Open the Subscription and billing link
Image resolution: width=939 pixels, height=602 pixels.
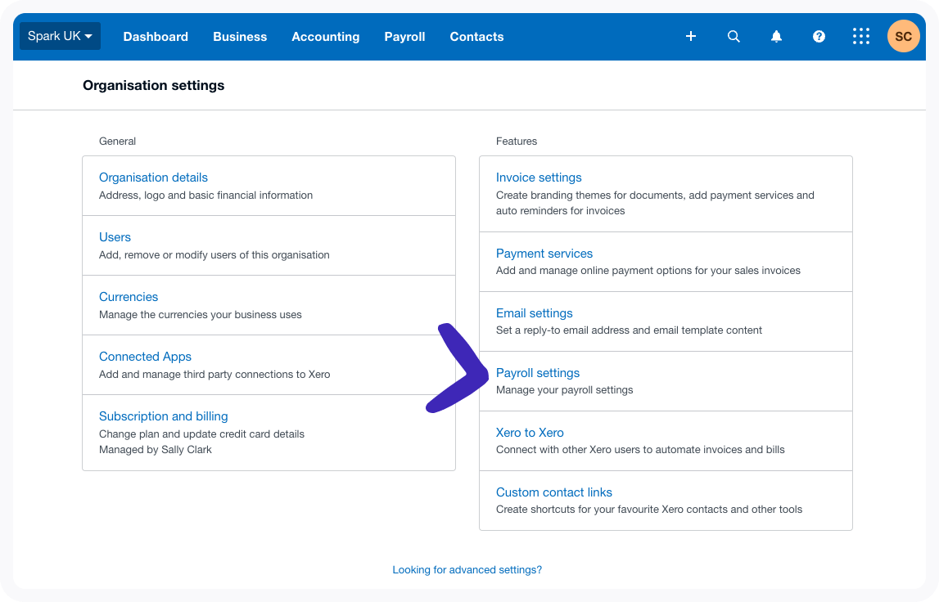(164, 416)
